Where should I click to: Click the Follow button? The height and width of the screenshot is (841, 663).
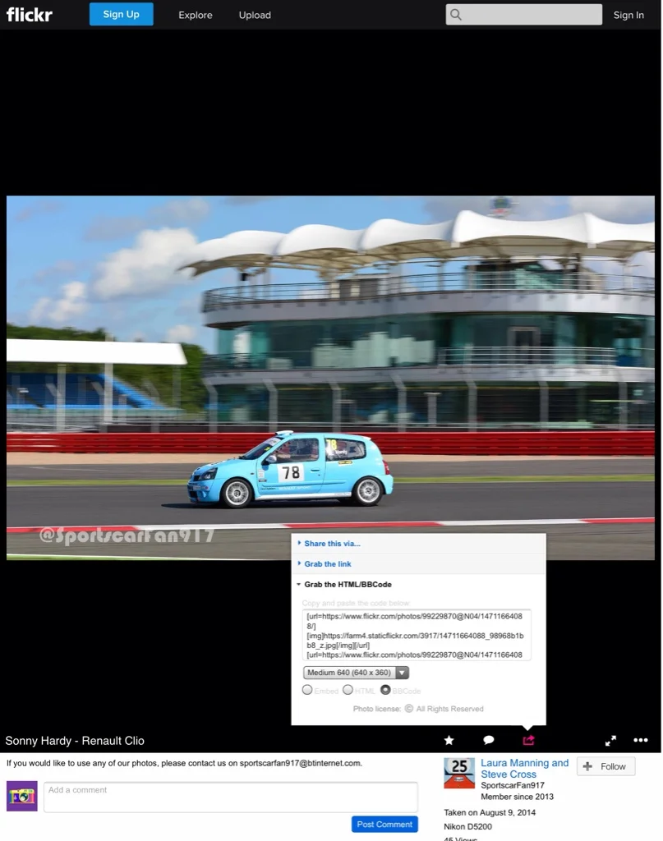coord(606,766)
